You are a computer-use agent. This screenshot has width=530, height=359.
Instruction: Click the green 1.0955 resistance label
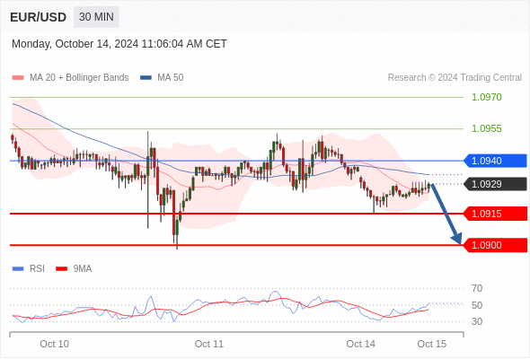coord(486,128)
